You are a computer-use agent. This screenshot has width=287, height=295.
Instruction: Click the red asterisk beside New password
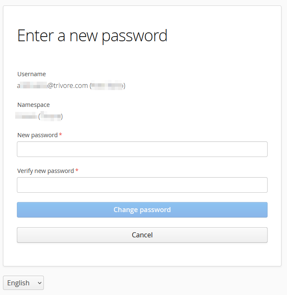pyautogui.click(x=61, y=135)
